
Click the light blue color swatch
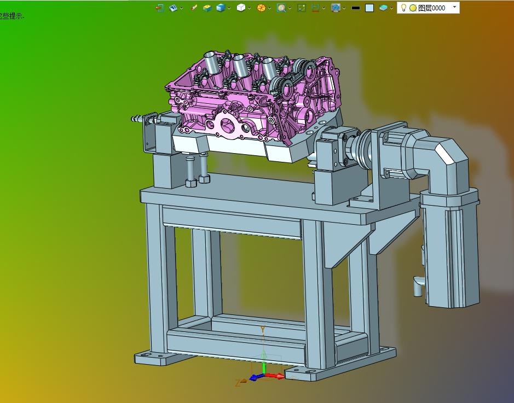pyautogui.click(x=369, y=8)
